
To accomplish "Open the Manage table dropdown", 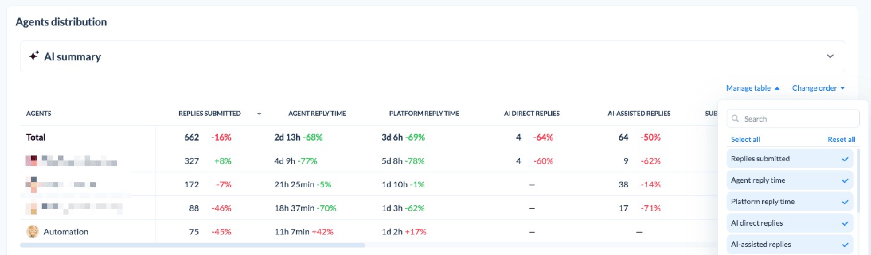I will pyautogui.click(x=752, y=88).
